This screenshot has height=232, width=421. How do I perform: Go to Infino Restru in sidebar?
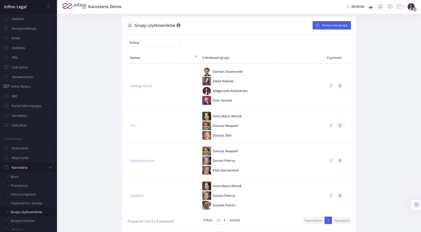click(x=21, y=87)
